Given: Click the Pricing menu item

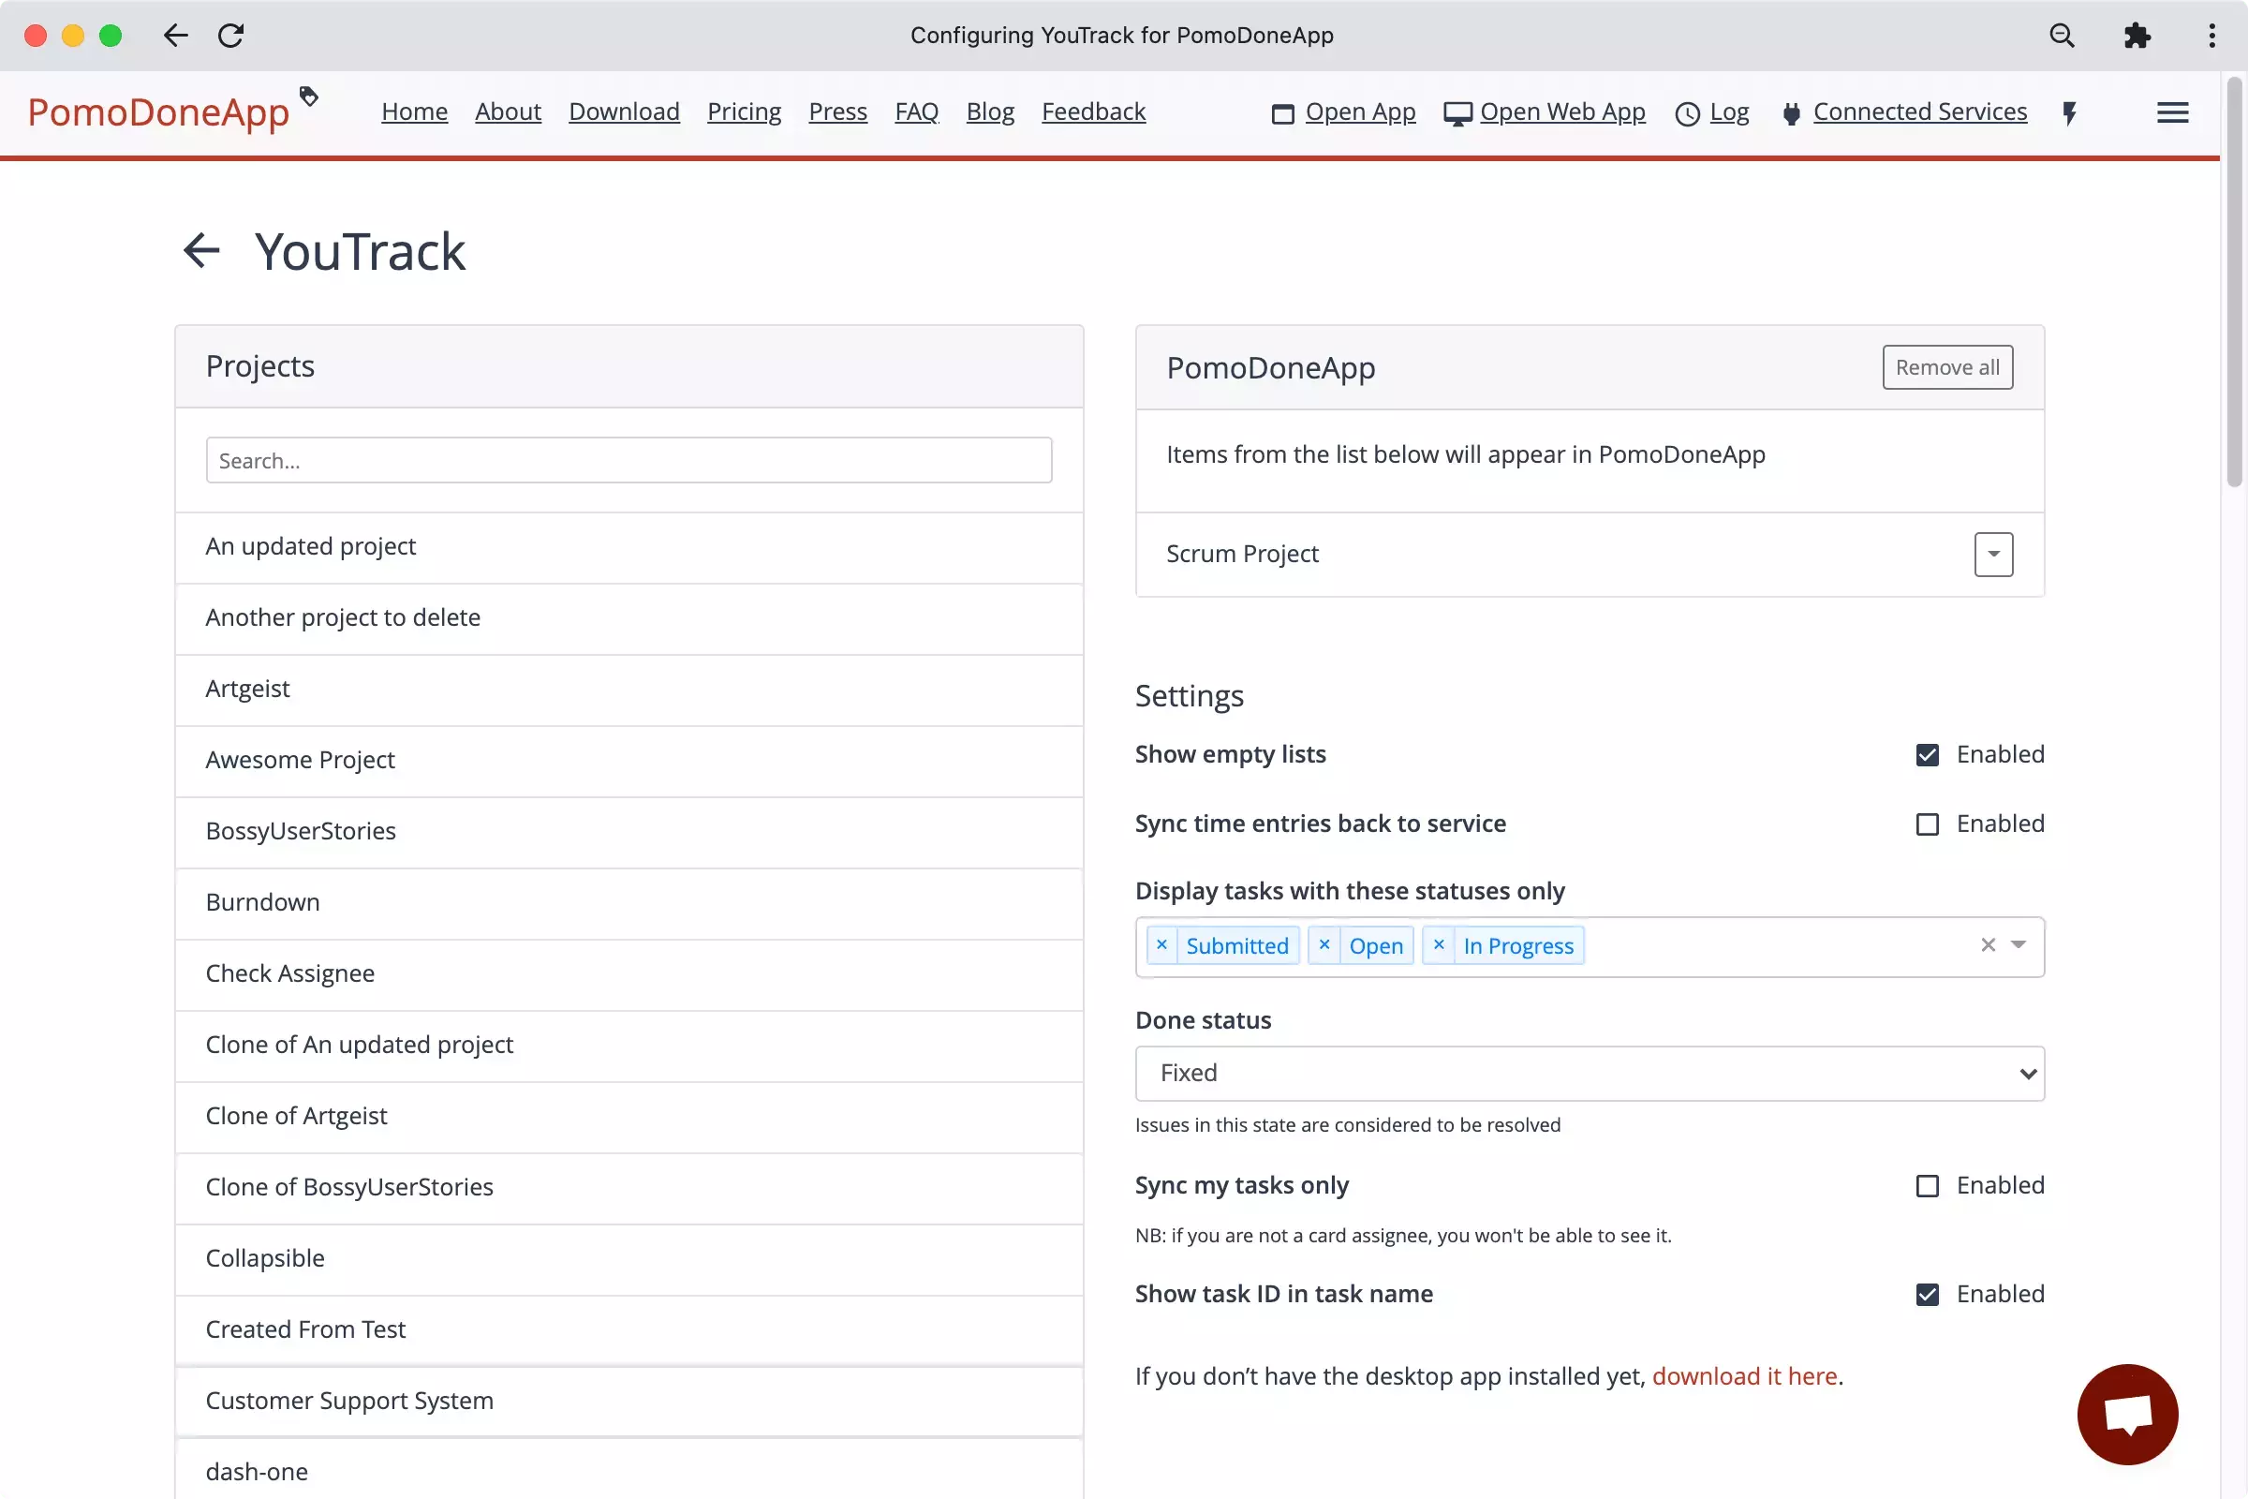Looking at the screenshot, I should pos(743,109).
